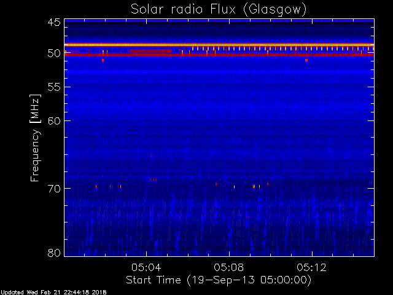Click the 80 frequency axis label
The height and width of the screenshot is (295, 393).
[54, 253]
